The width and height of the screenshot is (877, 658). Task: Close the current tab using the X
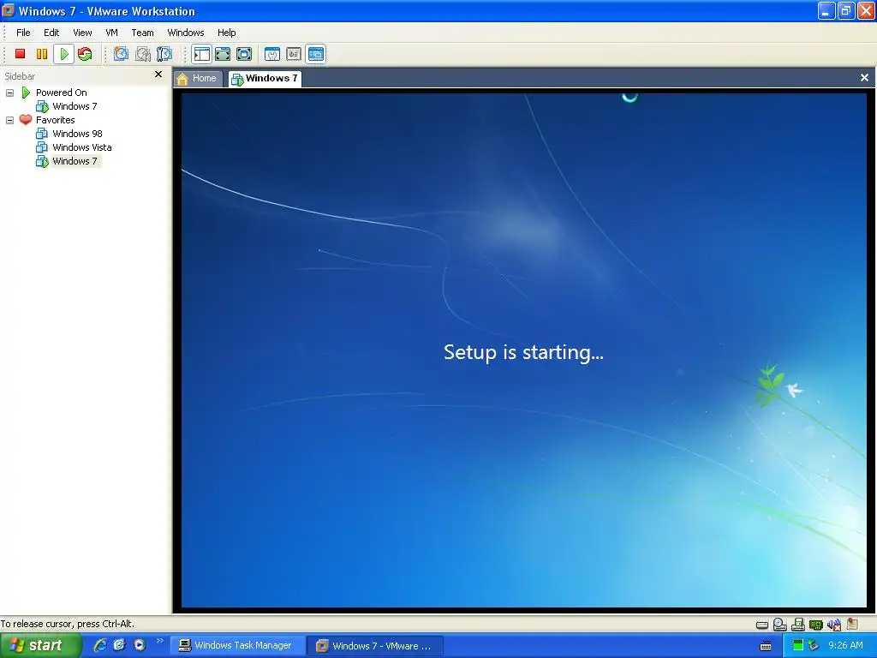[864, 78]
